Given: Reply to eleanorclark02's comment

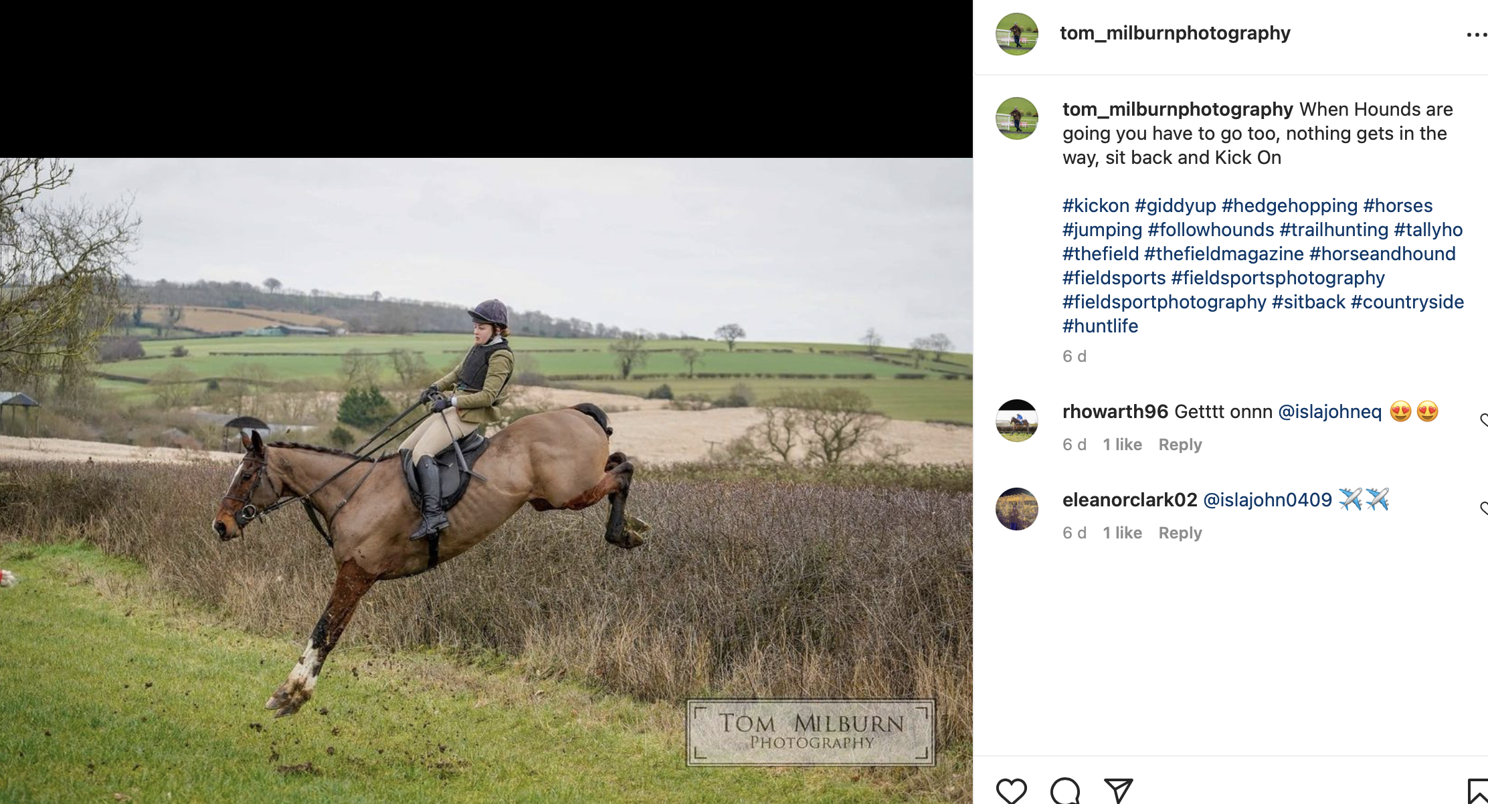Looking at the screenshot, I should point(1180,532).
